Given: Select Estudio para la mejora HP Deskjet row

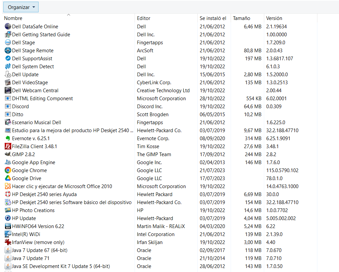Looking at the screenshot, I should [73, 131].
